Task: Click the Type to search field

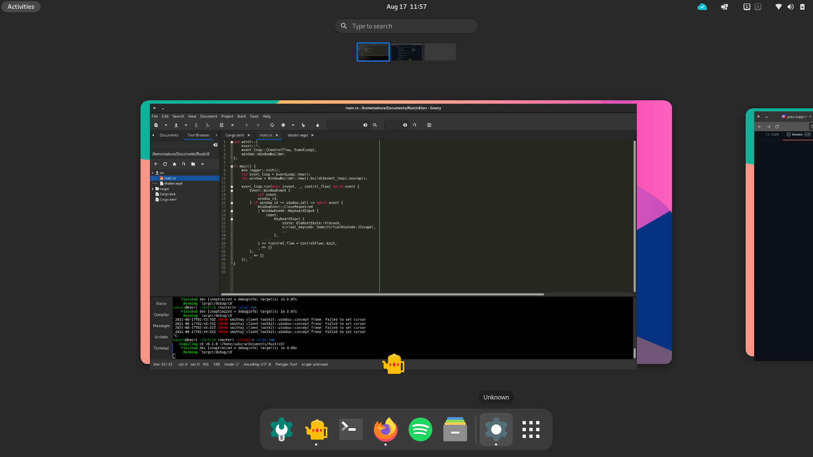Action: coord(406,26)
